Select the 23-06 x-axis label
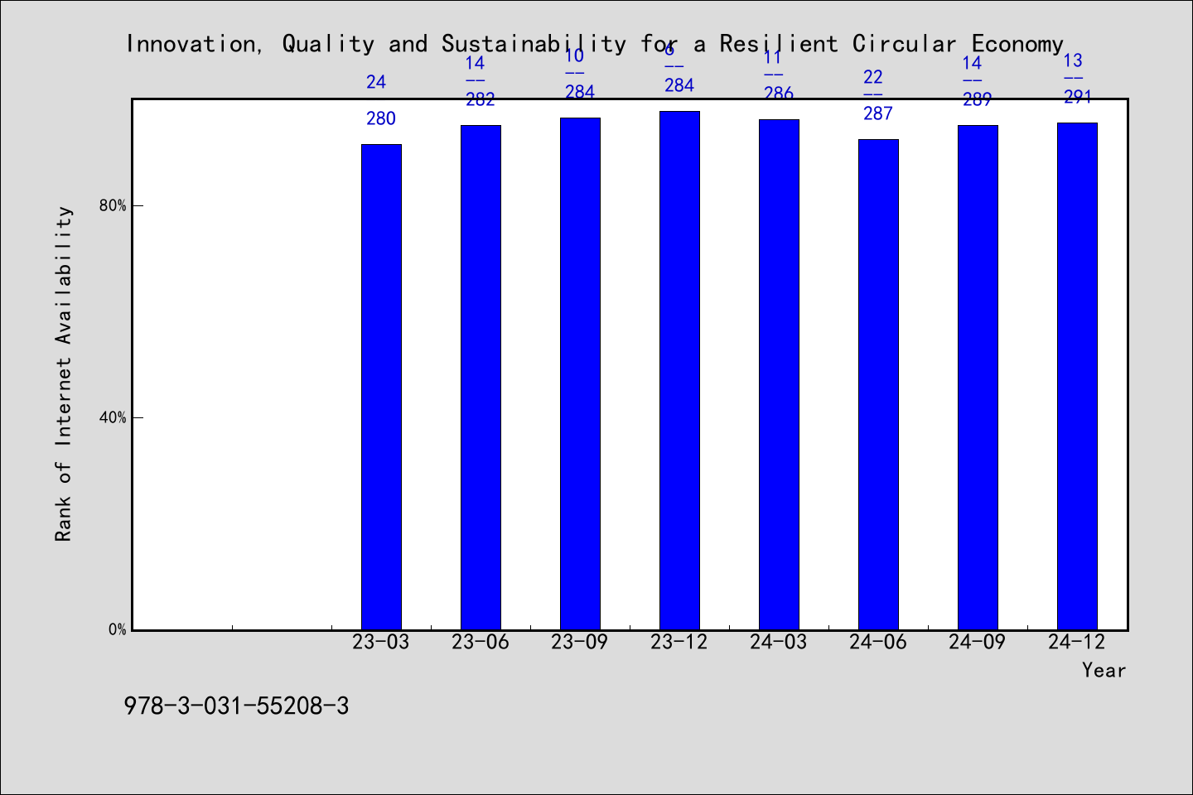The image size is (1193, 795). pyautogui.click(x=481, y=642)
